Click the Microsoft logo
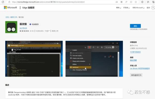The width and height of the screenshot is (155, 99). coord(10,7)
